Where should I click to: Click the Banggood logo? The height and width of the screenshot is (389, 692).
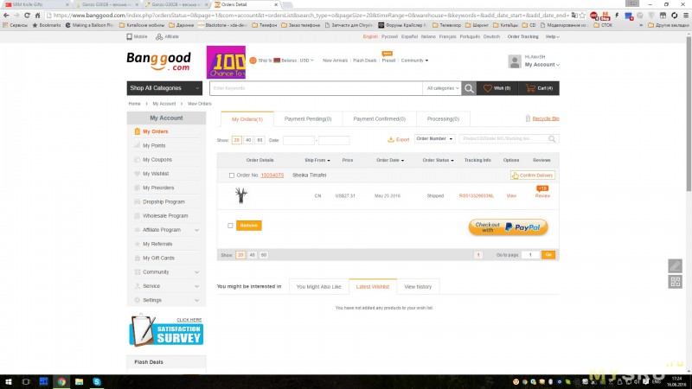tap(159, 61)
